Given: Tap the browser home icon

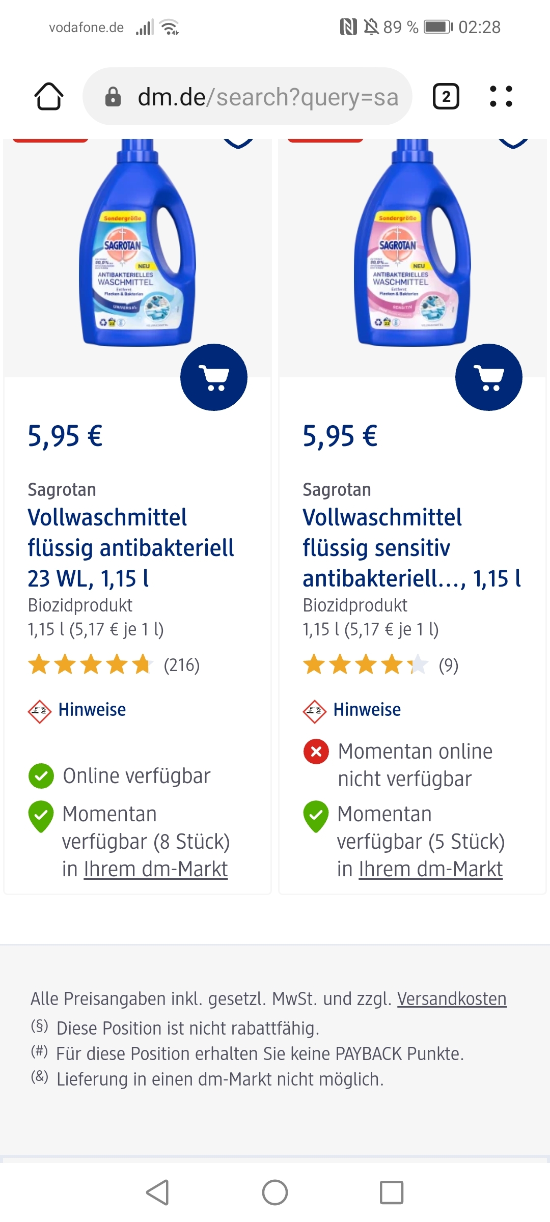Looking at the screenshot, I should [x=49, y=96].
